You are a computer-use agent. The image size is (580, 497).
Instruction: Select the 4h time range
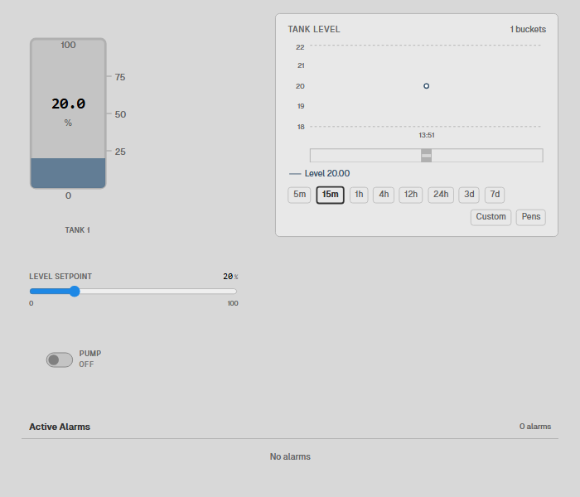pyautogui.click(x=384, y=195)
